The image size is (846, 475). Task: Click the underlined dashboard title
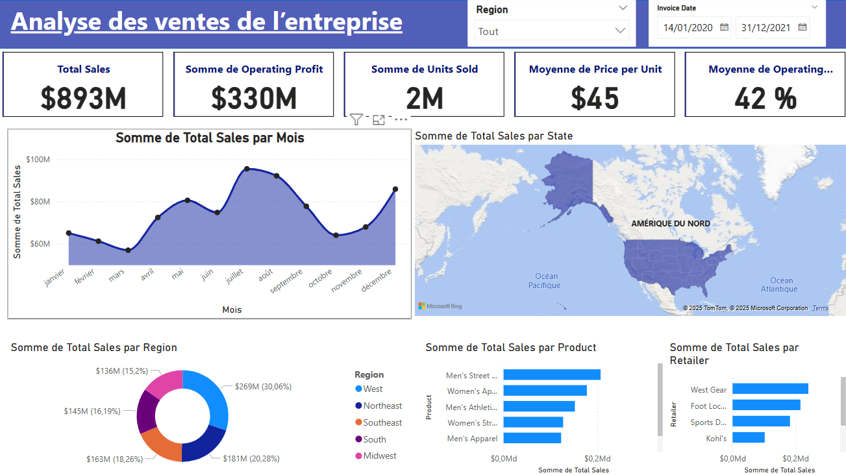(206, 21)
